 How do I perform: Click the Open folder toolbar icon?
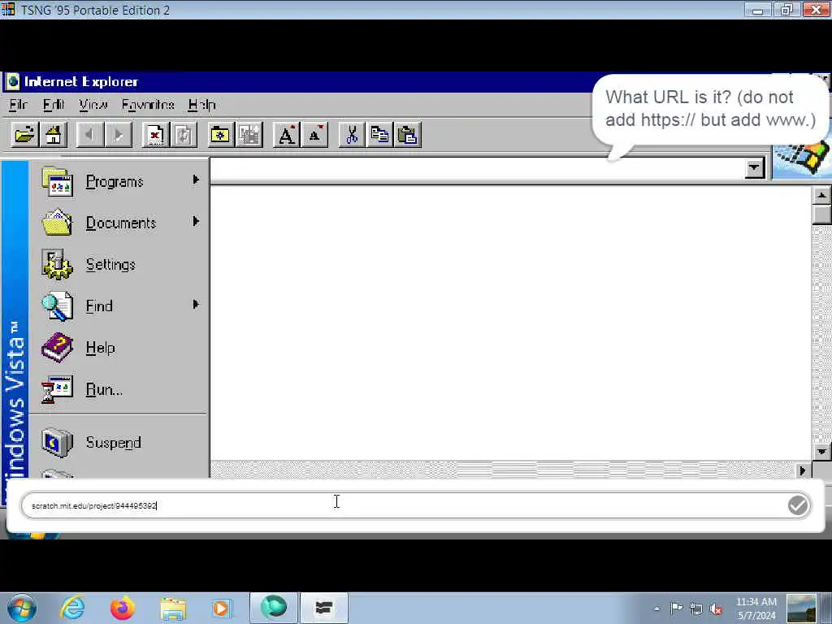(x=25, y=135)
